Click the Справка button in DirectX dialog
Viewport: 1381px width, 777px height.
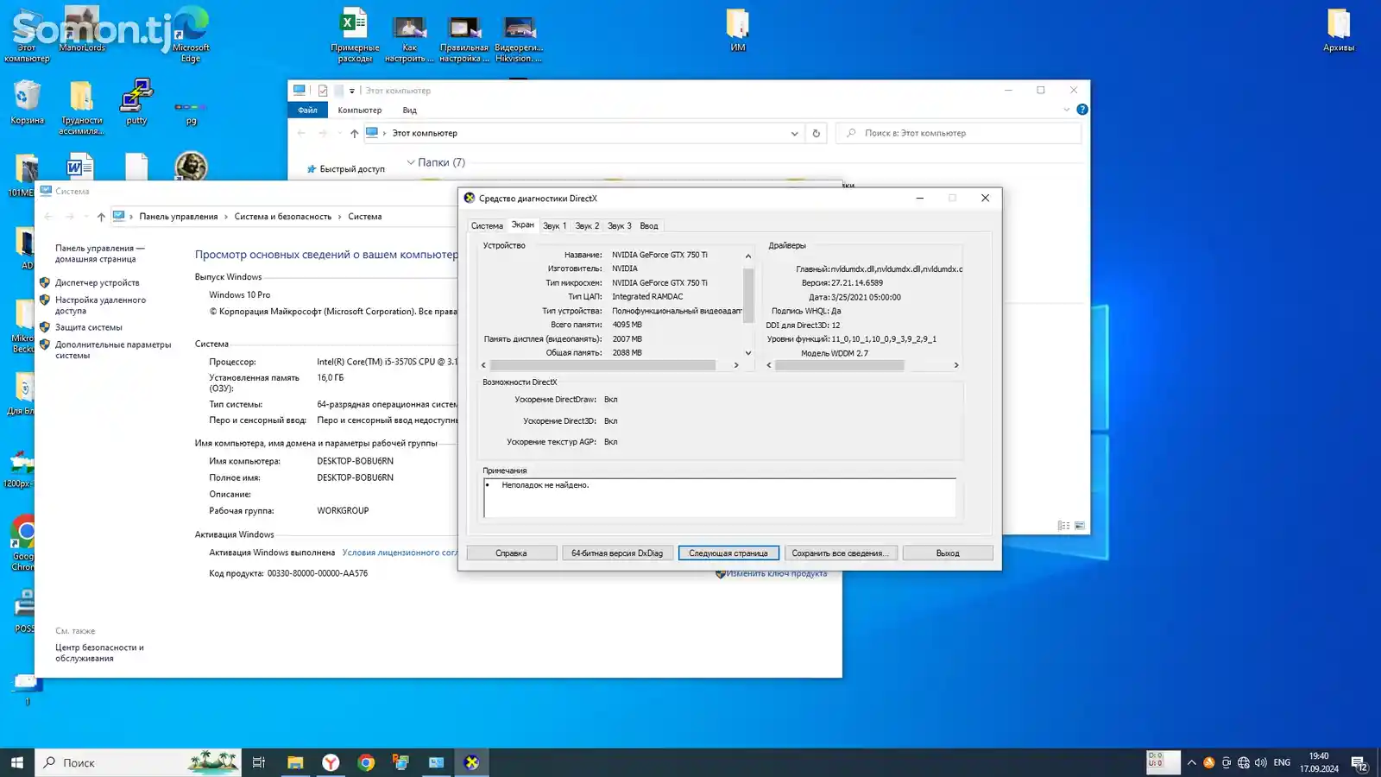(x=511, y=553)
